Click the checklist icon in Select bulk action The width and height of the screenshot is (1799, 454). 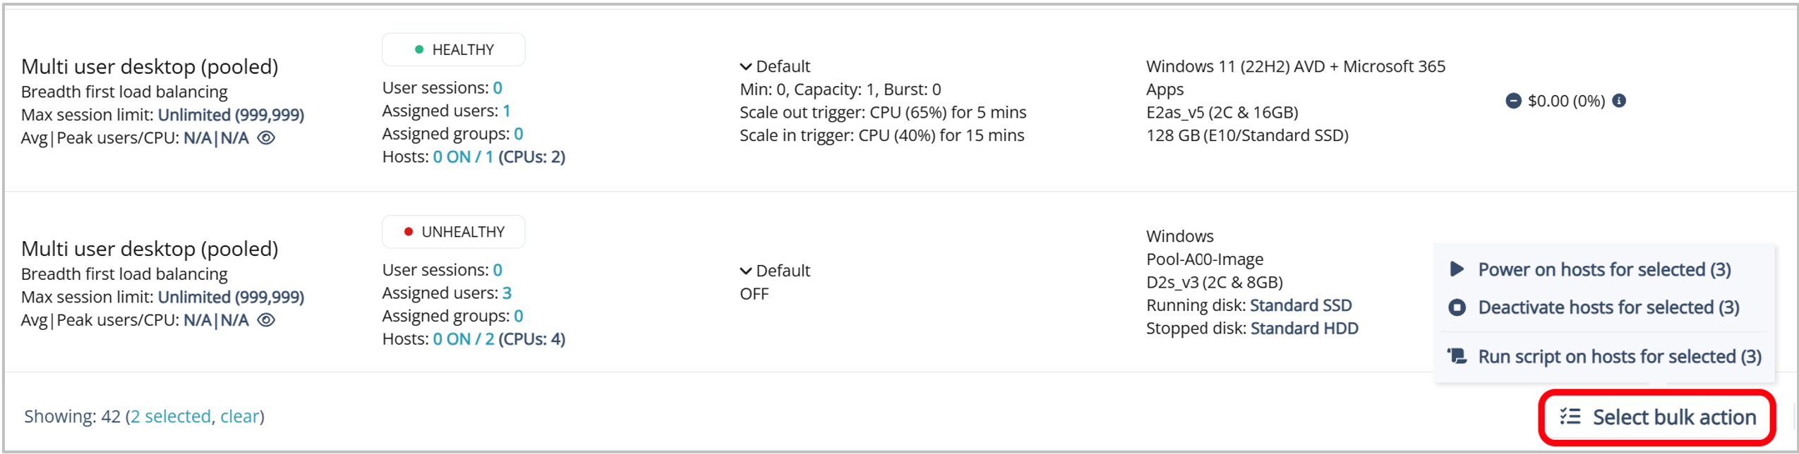1570,417
